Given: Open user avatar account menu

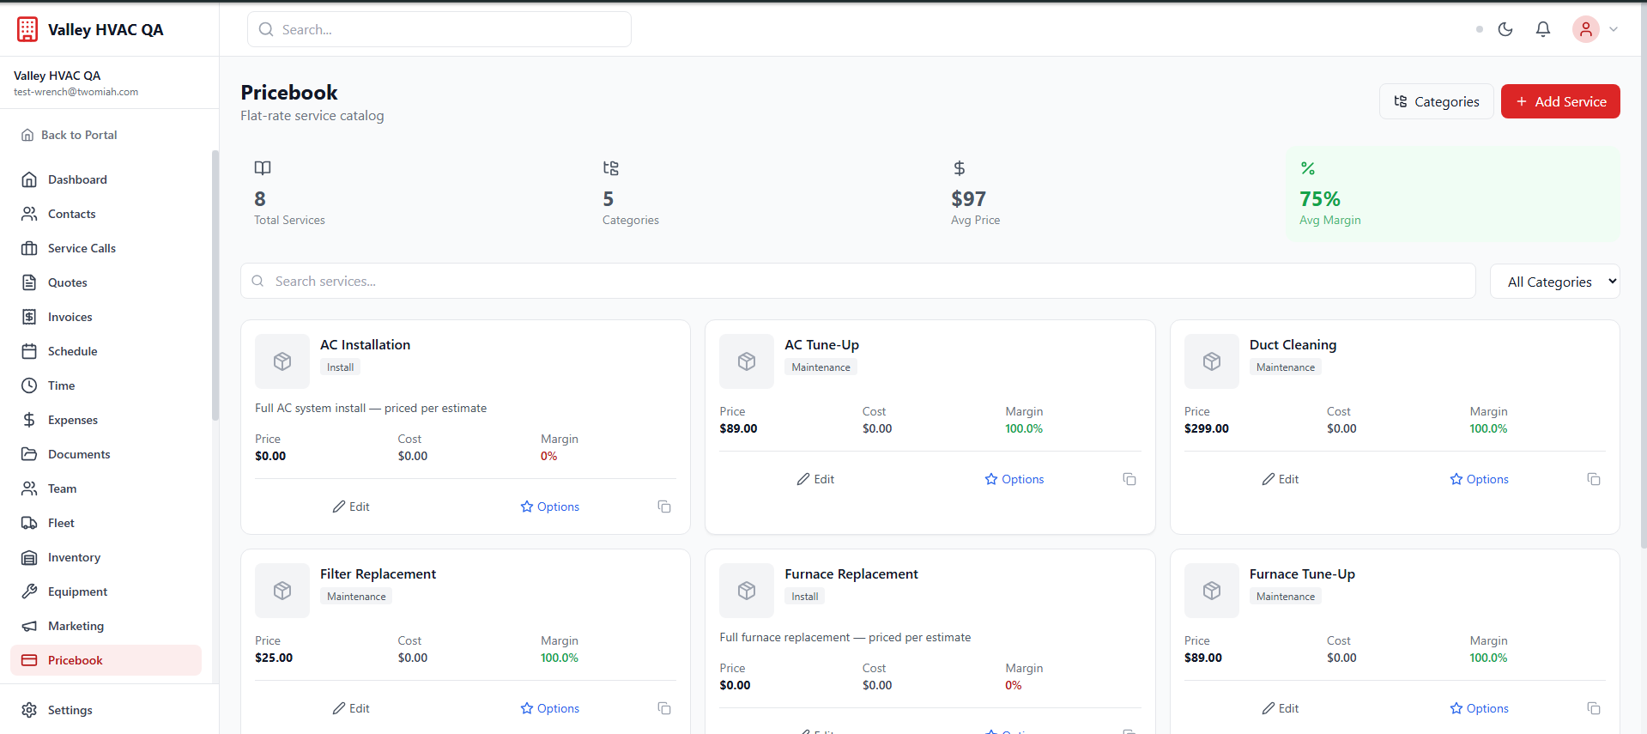Looking at the screenshot, I should click(x=1586, y=29).
